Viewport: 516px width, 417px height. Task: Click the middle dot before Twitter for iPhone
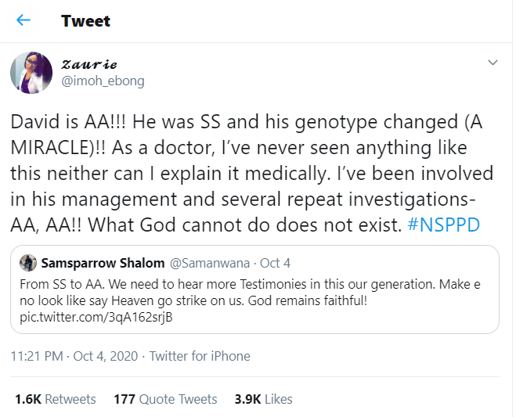(143, 356)
